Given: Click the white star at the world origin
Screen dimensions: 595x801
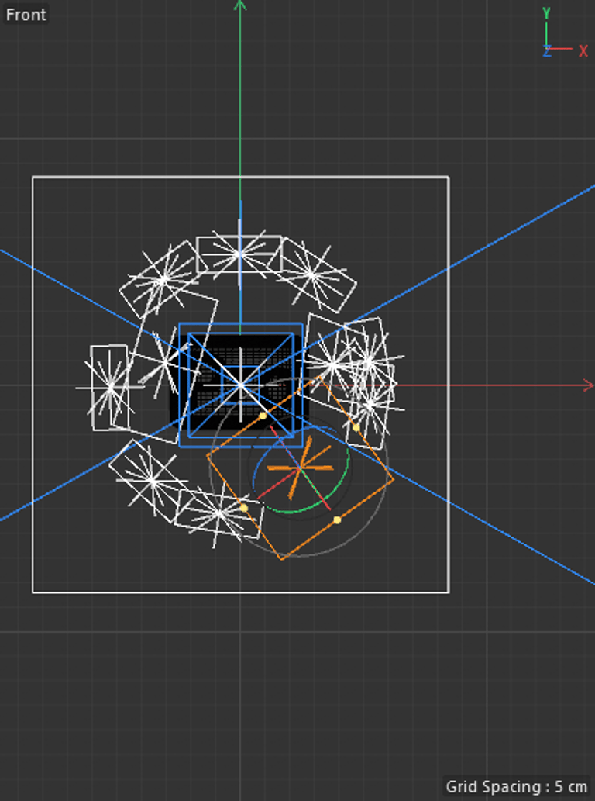Looking at the screenshot, I should click(240, 385).
